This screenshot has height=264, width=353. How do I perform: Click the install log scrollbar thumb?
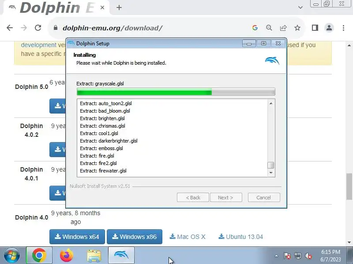click(270, 165)
